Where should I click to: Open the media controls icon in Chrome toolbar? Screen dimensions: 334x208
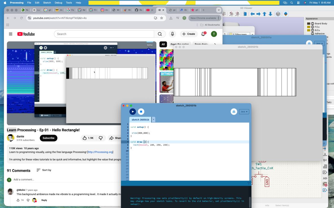pyautogui.click(x=178, y=18)
